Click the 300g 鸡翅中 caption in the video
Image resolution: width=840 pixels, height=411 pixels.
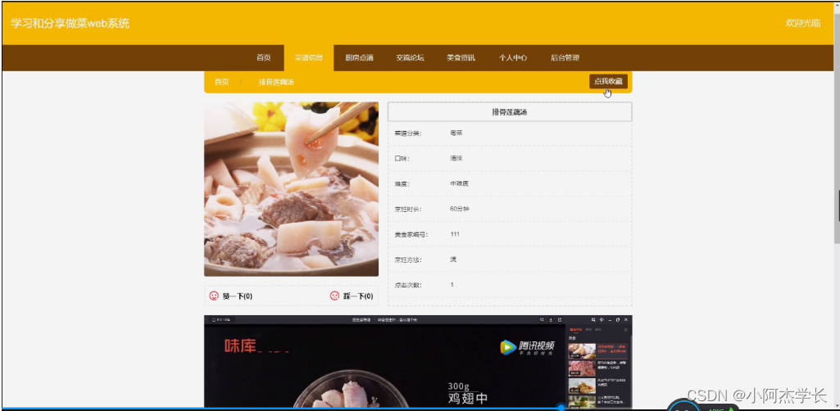pyautogui.click(x=468, y=393)
